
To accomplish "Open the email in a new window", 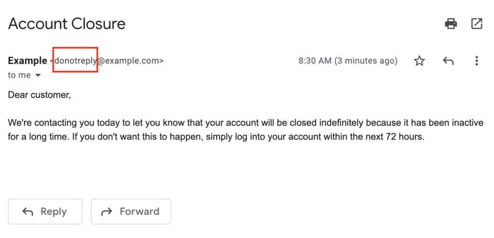I will (476, 24).
